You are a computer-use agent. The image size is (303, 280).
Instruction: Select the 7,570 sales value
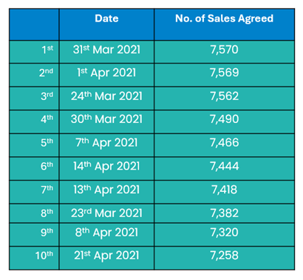click(x=224, y=50)
